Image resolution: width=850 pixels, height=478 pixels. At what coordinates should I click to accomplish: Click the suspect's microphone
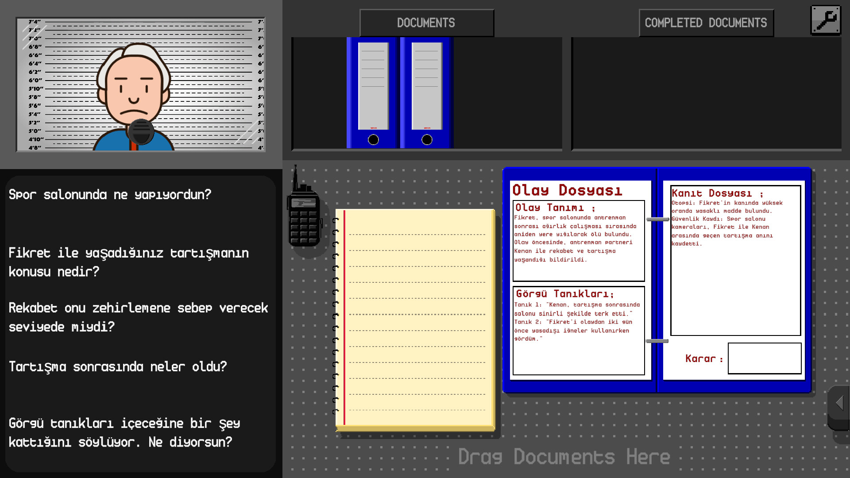pos(141,131)
